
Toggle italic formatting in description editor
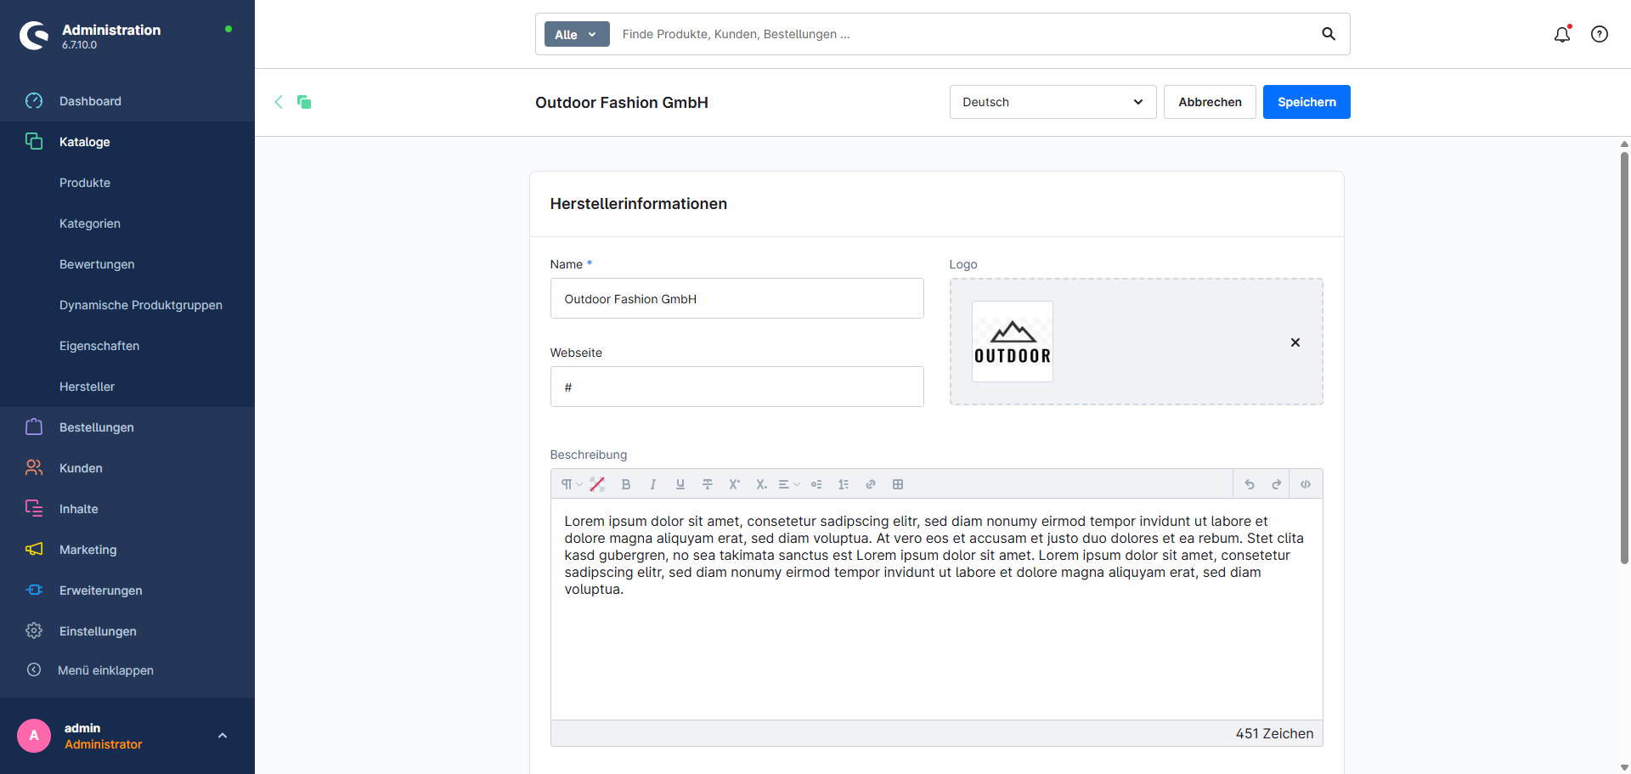653,484
